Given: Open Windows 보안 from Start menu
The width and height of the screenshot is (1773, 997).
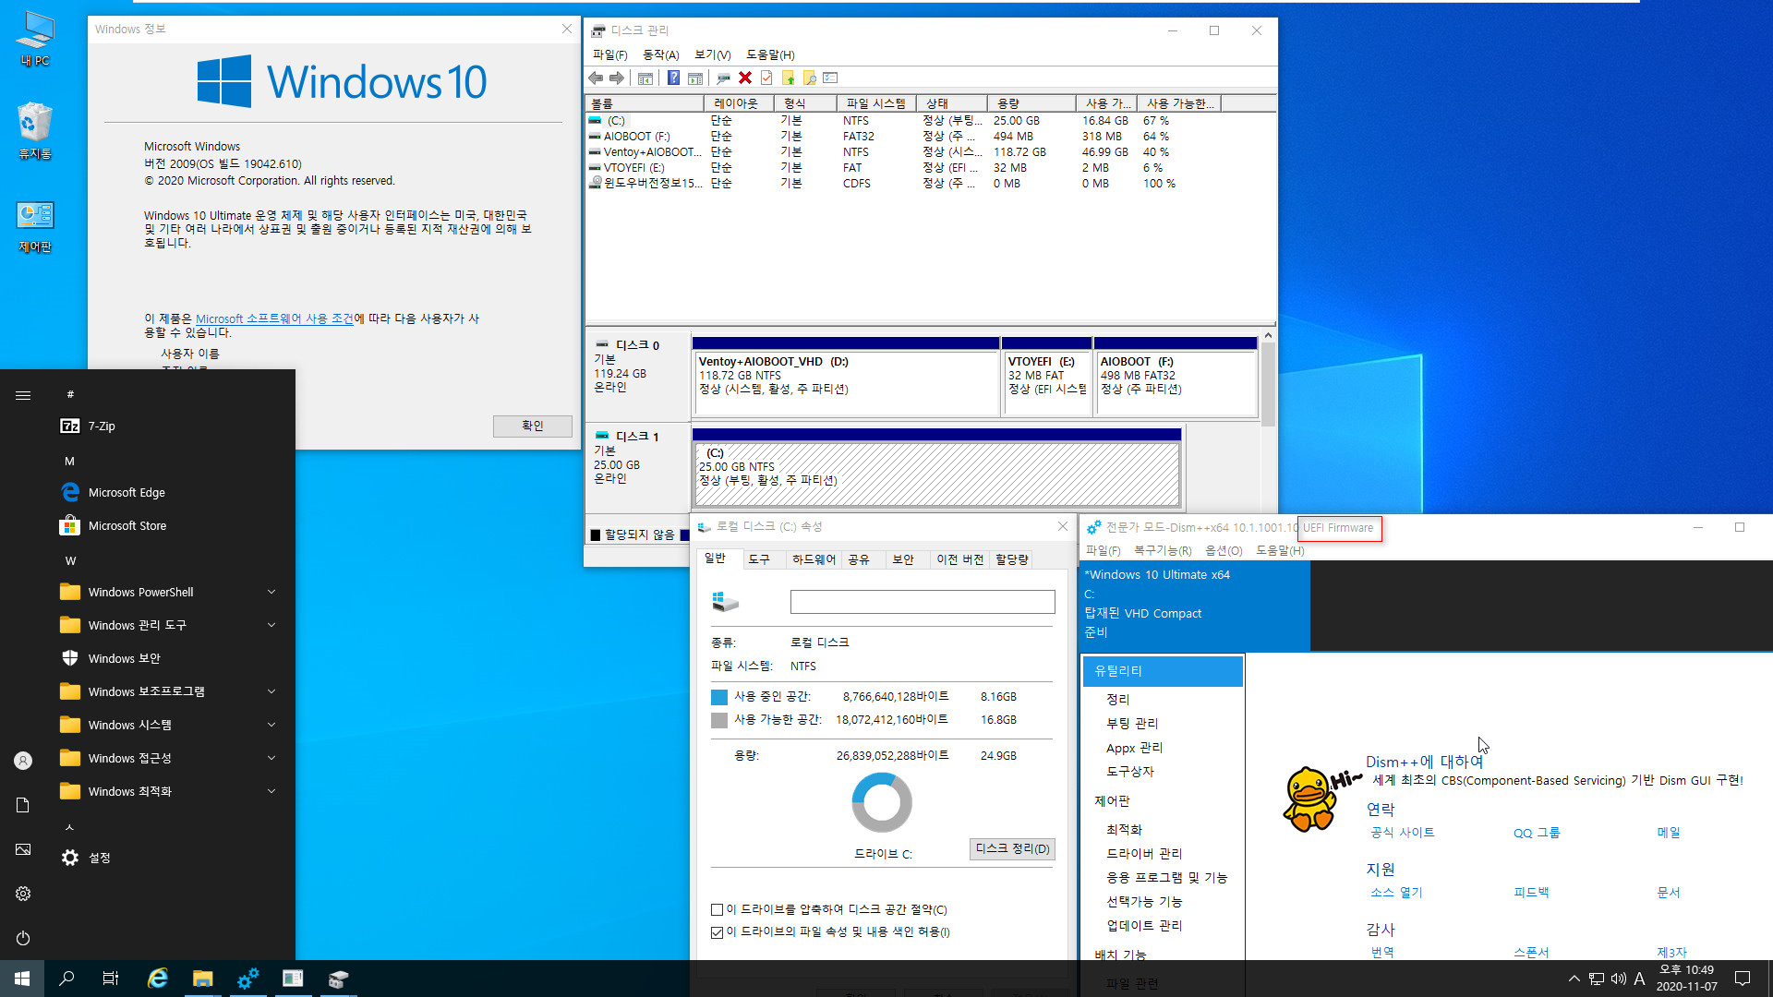Looking at the screenshot, I should [109, 659].
